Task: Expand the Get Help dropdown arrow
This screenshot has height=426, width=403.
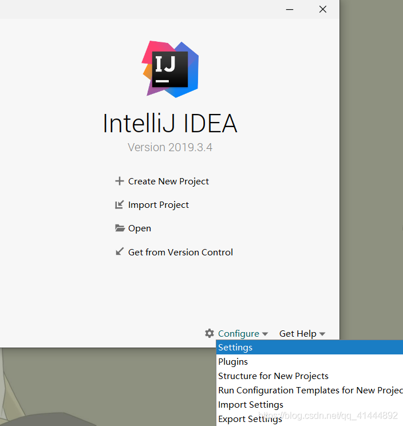Action: point(322,334)
